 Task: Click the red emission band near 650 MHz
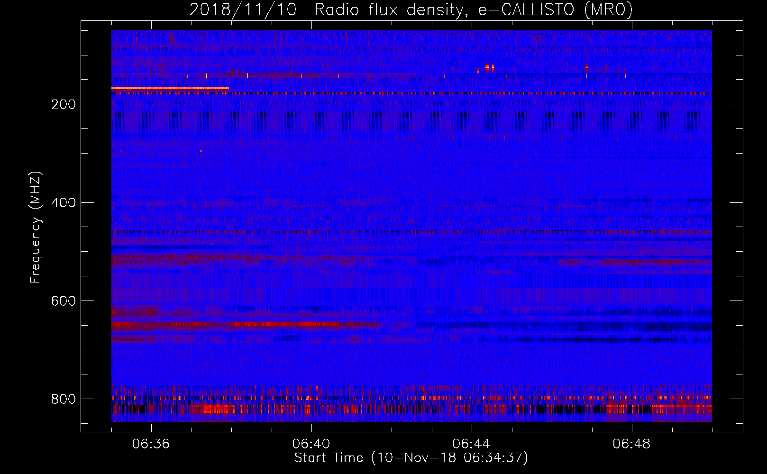point(246,325)
